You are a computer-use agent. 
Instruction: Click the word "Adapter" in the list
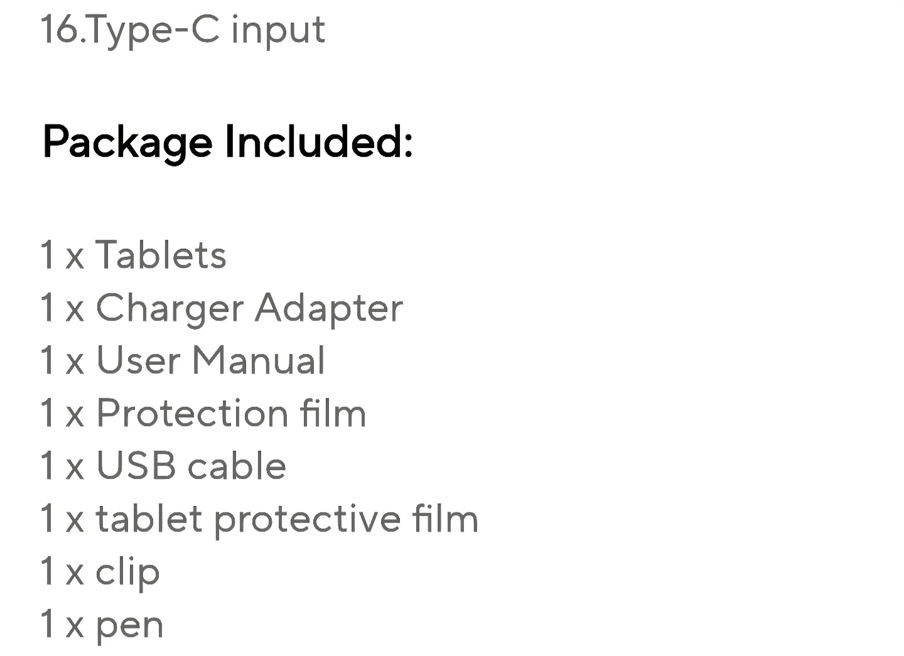point(328,309)
